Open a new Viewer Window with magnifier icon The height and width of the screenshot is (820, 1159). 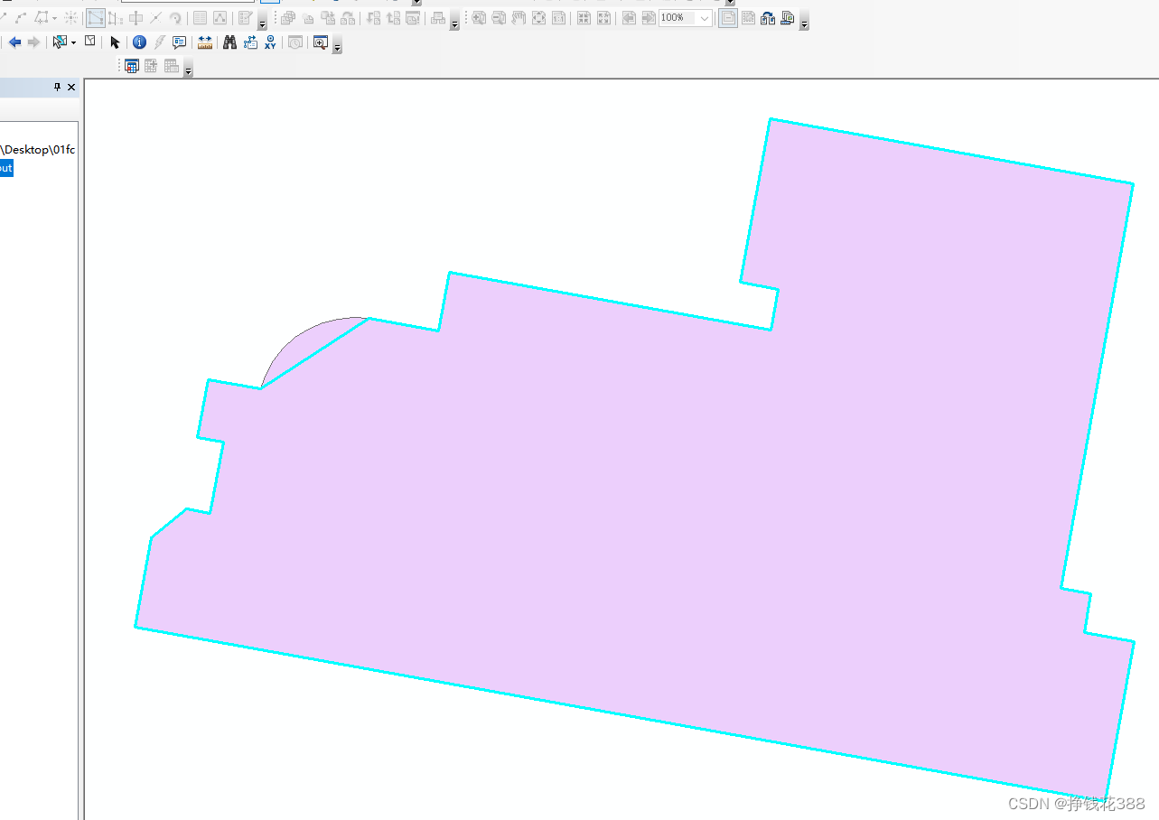click(x=321, y=42)
